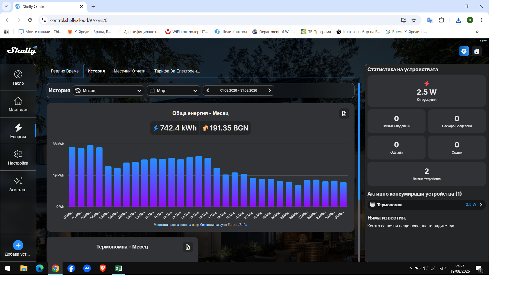Open Настройки settings gear

pos(18,157)
